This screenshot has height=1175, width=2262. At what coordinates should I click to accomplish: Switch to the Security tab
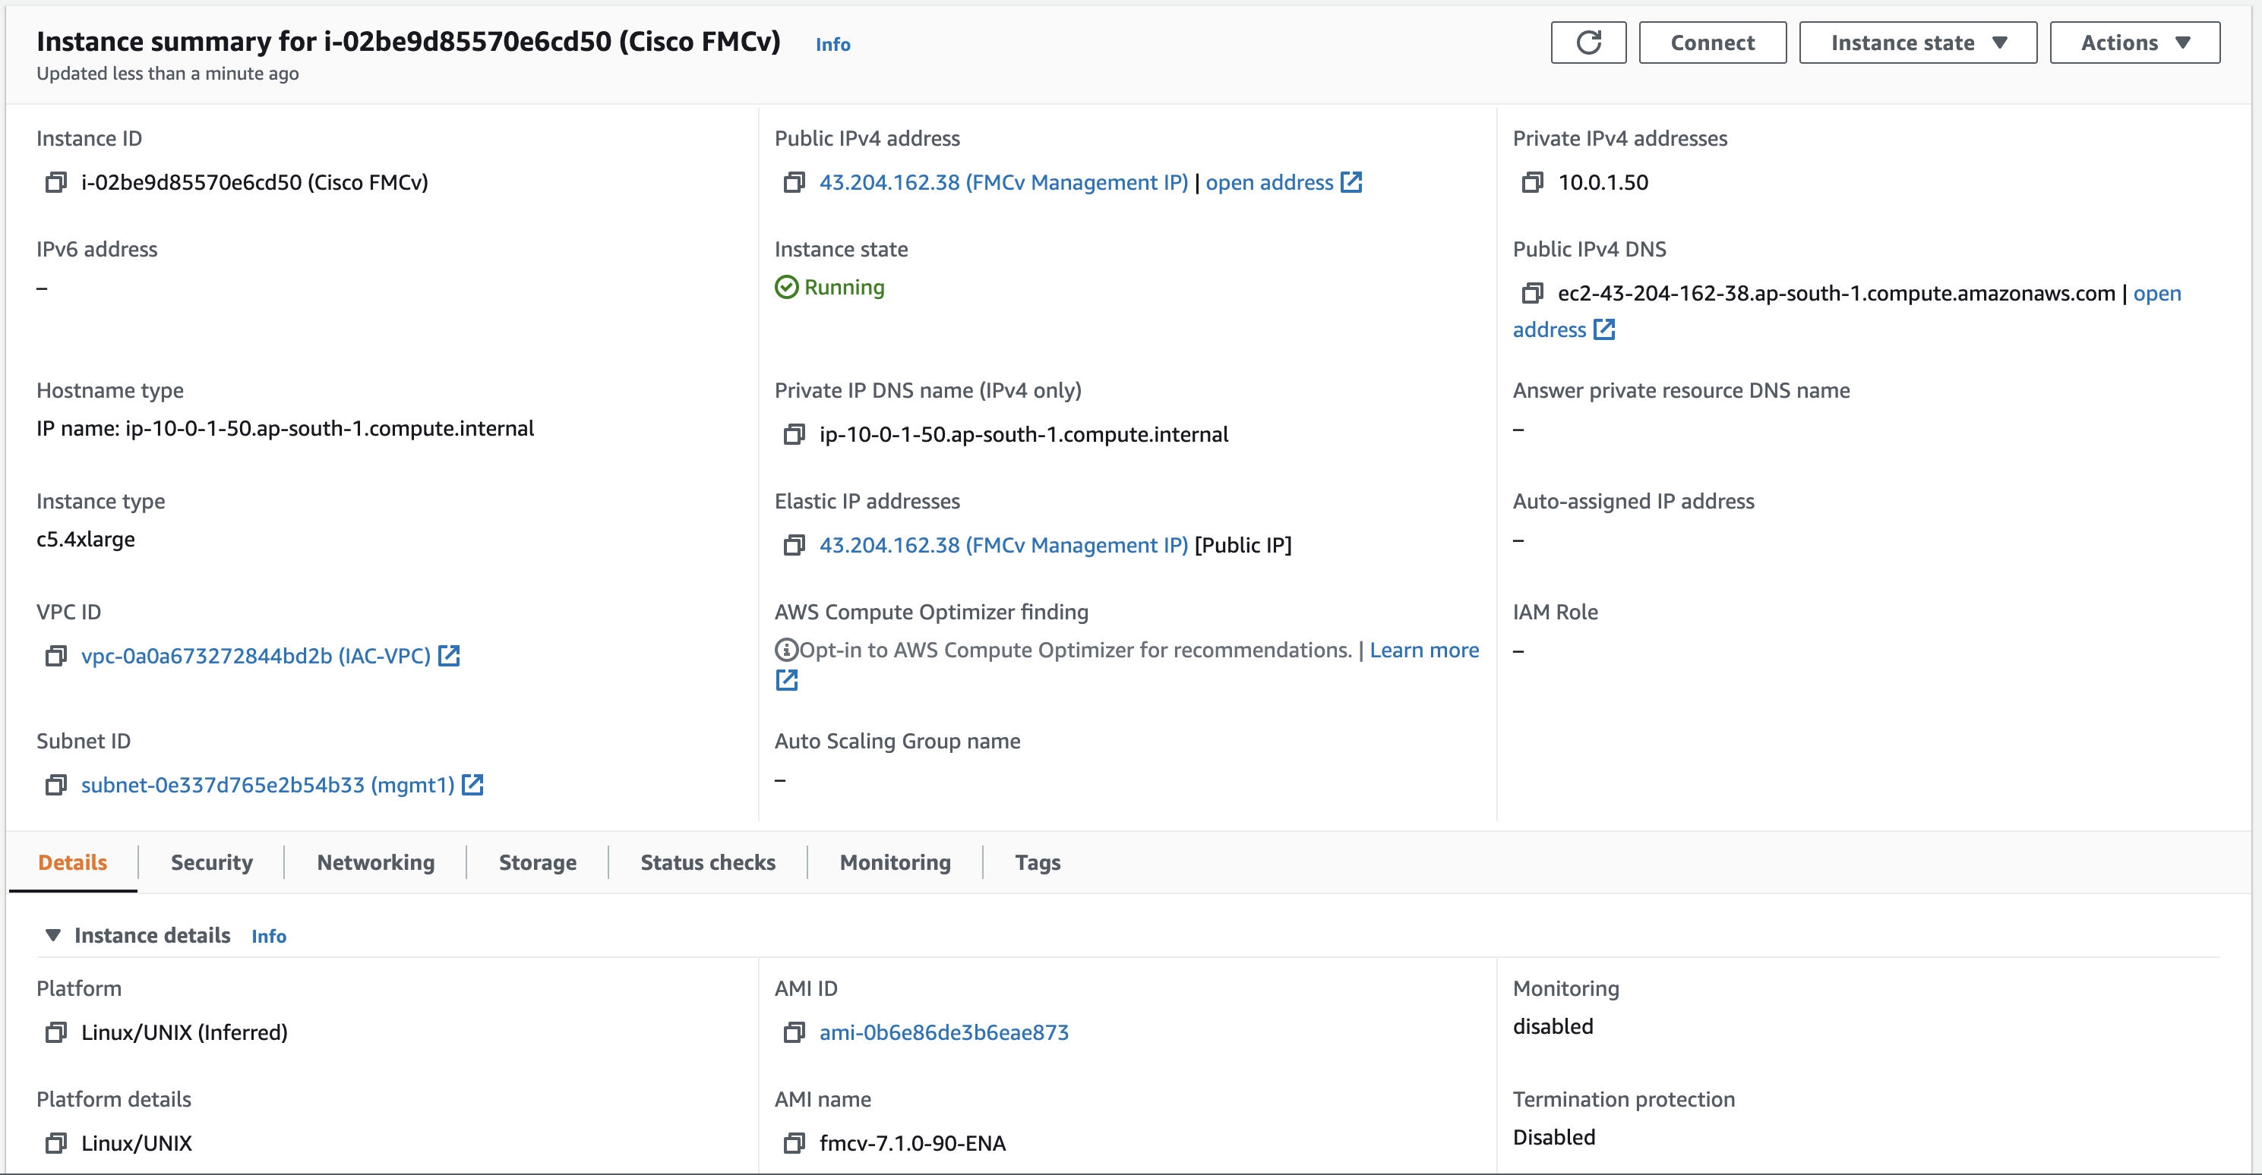[x=212, y=862]
